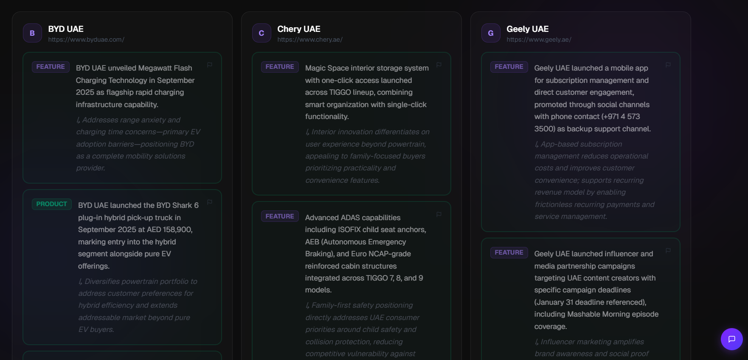Click the BYD UAE avatar icon
748x360 pixels.
(x=32, y=33)
